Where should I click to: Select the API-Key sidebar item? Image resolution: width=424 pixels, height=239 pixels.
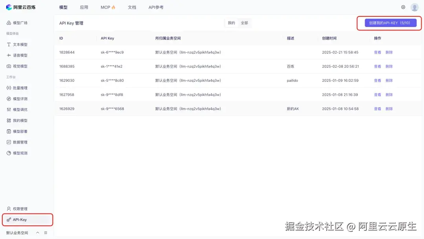tap(27, 219)
